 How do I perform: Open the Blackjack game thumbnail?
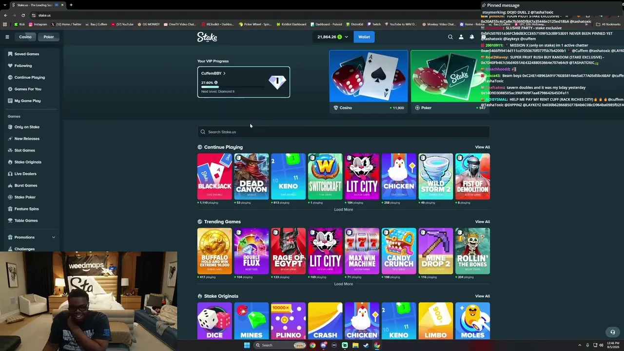(214, 176)
